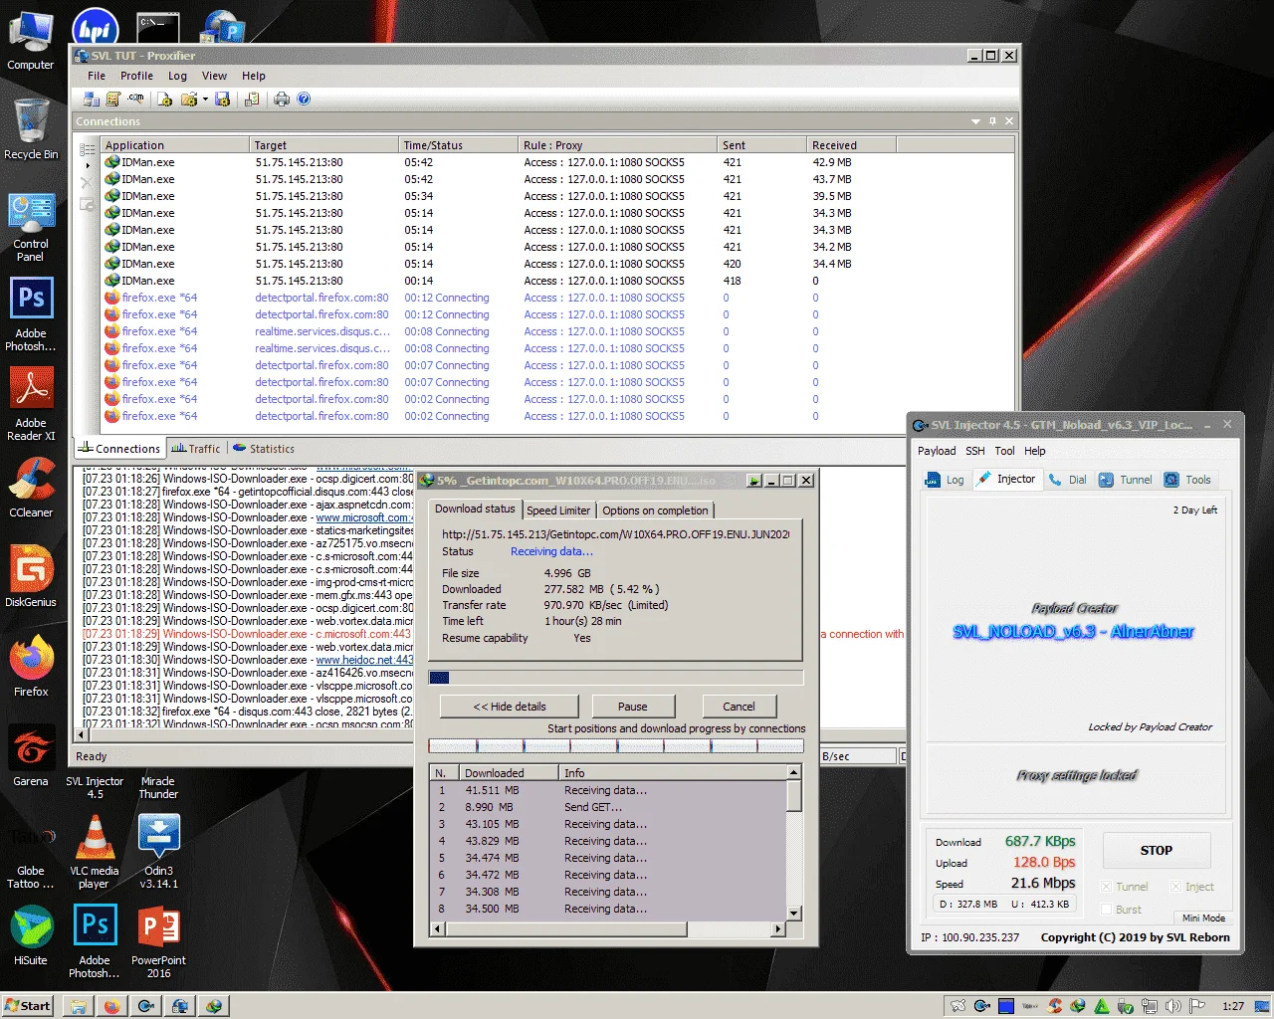Sort connections by Application column header
Screen dimensions: 1274x1019
click(175, 145)
